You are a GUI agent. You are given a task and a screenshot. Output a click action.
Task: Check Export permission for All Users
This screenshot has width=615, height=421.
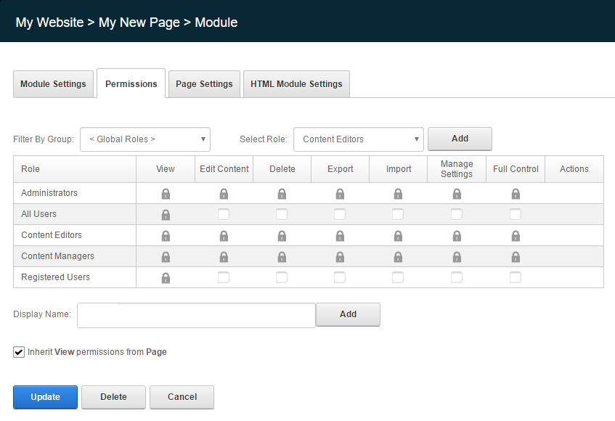click(x=340, y=214)
